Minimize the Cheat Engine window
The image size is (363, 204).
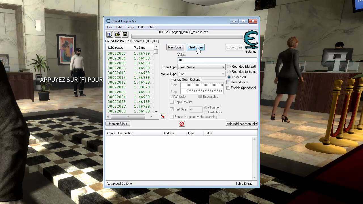(x=234, y=21)
